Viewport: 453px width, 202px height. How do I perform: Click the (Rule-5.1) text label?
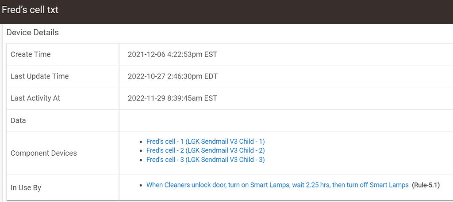click(426, 185)
